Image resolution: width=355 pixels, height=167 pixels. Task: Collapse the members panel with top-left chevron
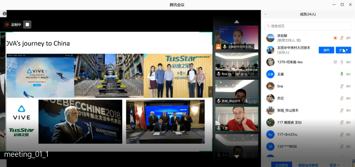coord(266,14)
